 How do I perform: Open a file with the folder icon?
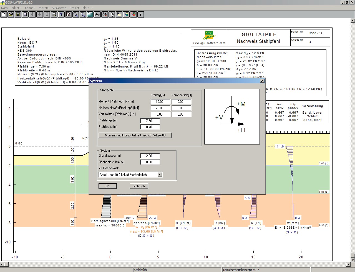[x=11, y=14]
